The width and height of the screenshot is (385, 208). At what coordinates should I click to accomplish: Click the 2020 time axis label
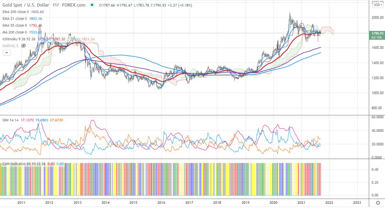[273, 203]
